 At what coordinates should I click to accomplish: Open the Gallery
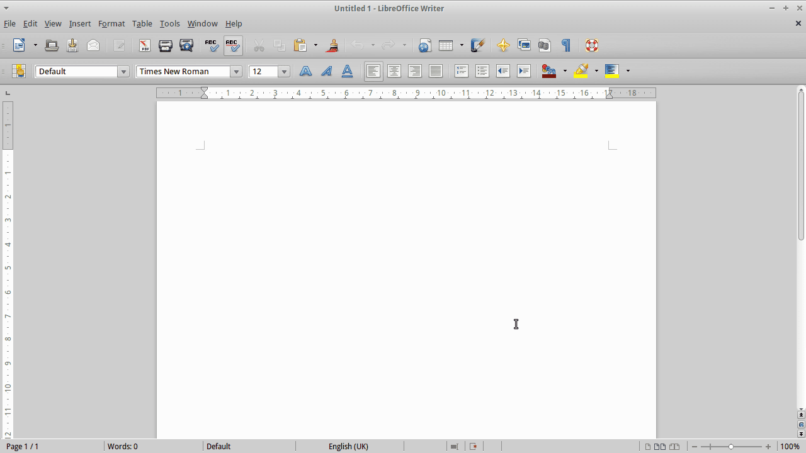click(x=524, y=45)
